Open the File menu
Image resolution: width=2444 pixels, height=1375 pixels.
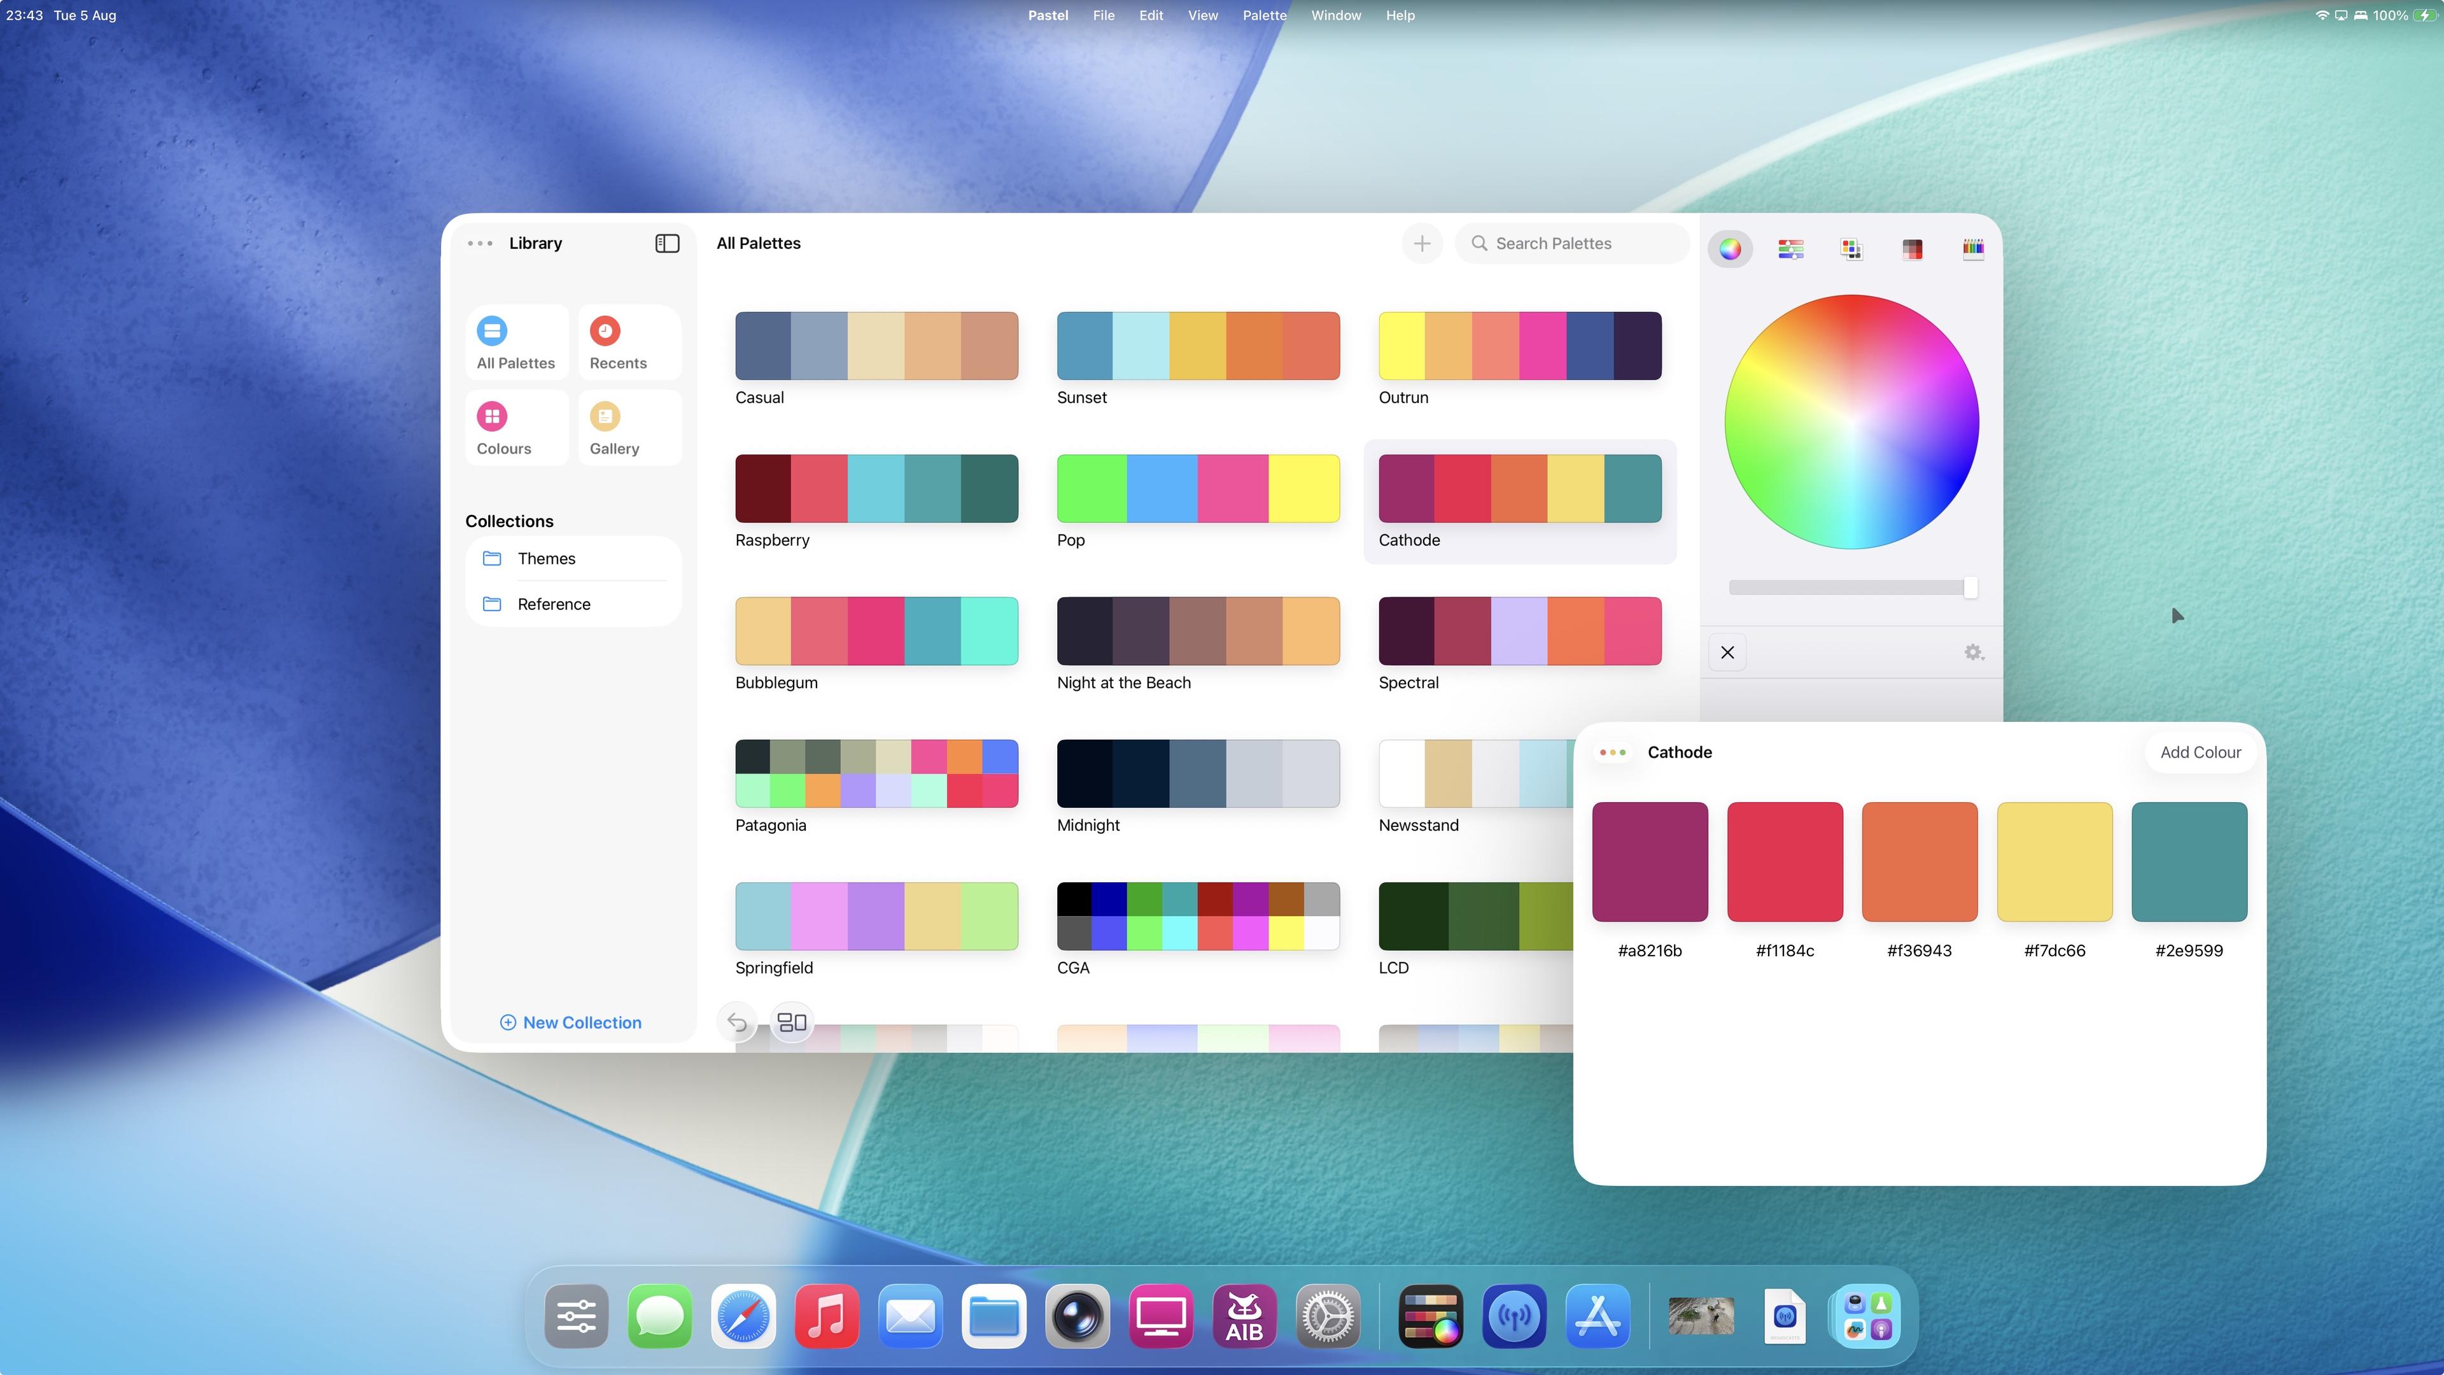1104,15
